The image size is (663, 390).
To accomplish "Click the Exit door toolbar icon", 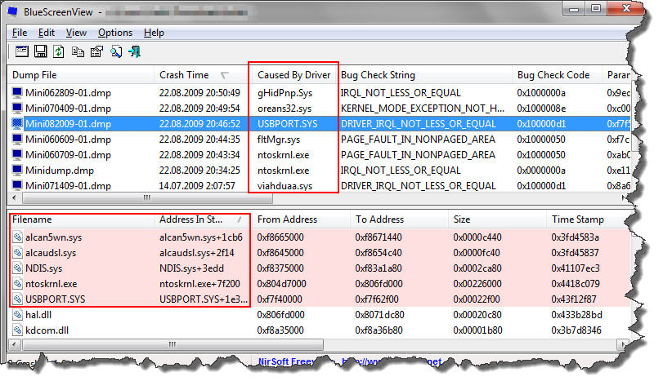I will 134,52.
